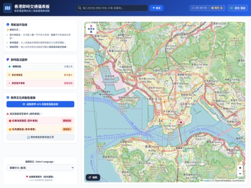Screen dimensions: 251x188
Task: Trigger the 紅磡海底隧道 accident test event
Action: (x=40, y=121)
